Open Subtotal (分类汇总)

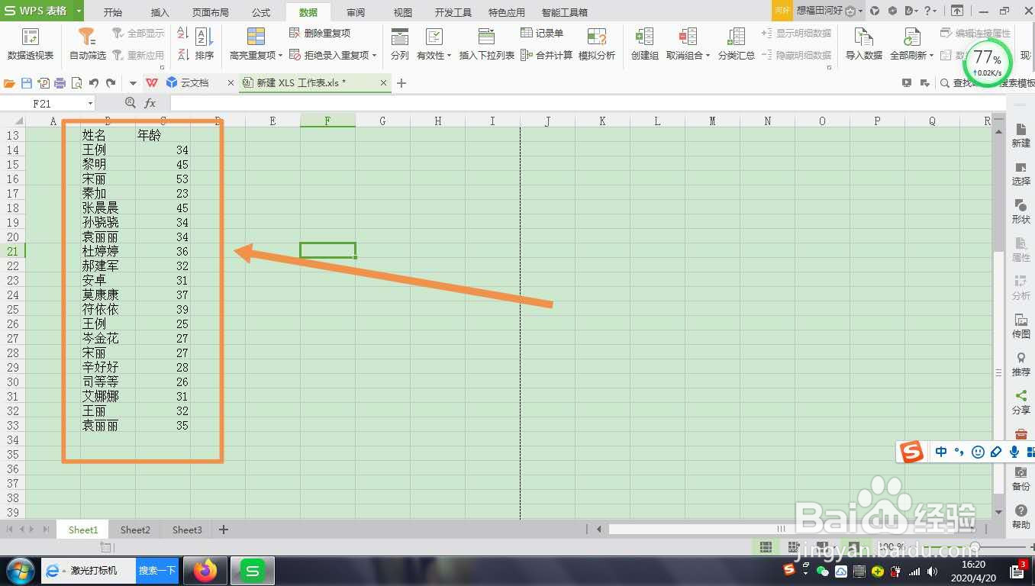(x=737, y=44)
